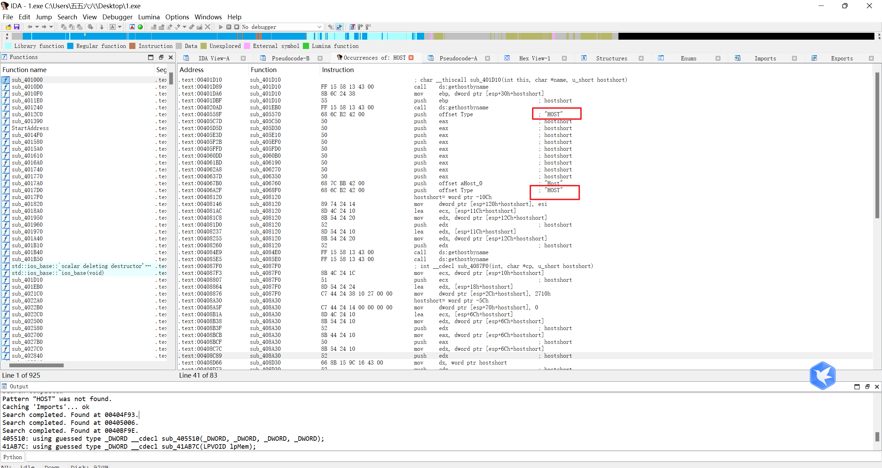Pause the process with pause icon
Image resolution: width=882 pixels, height=468 pixels.
228,27
